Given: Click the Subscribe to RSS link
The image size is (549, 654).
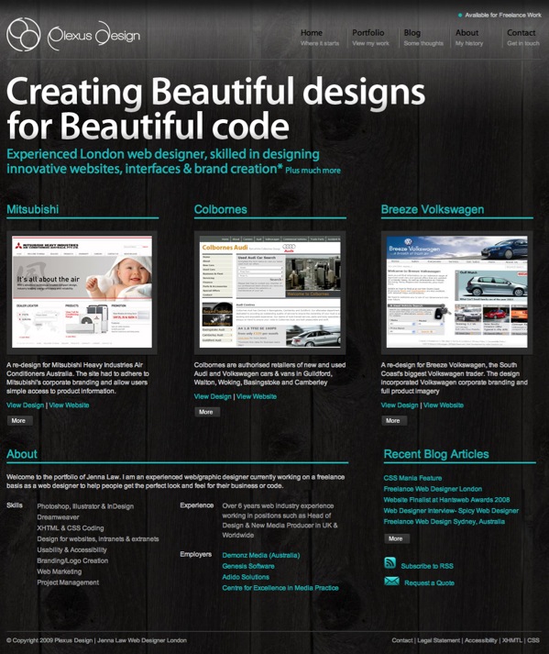Looking at the screenshot, I should tap(427, 566).
